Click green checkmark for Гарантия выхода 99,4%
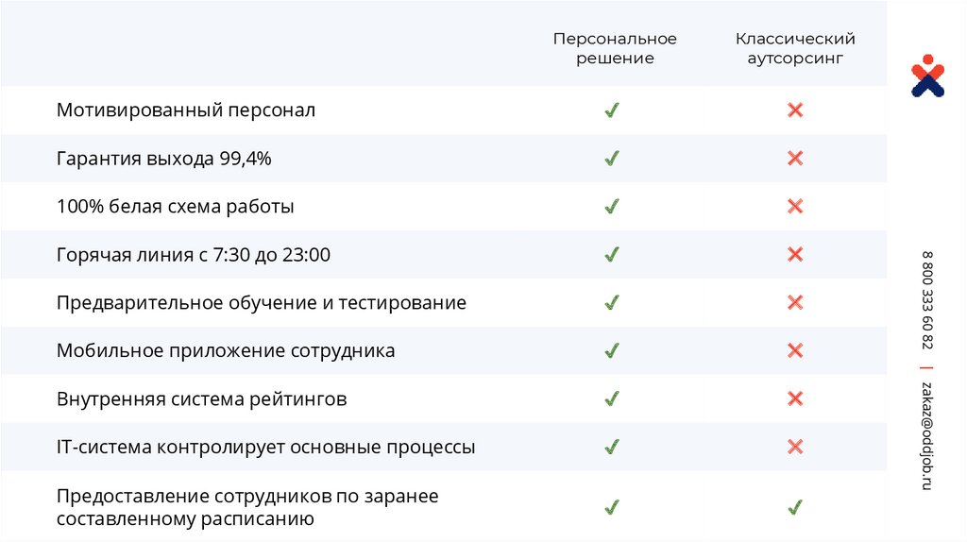Image resolution: width=967 pixels, height=542 pixels. click(x=612, y=158)
